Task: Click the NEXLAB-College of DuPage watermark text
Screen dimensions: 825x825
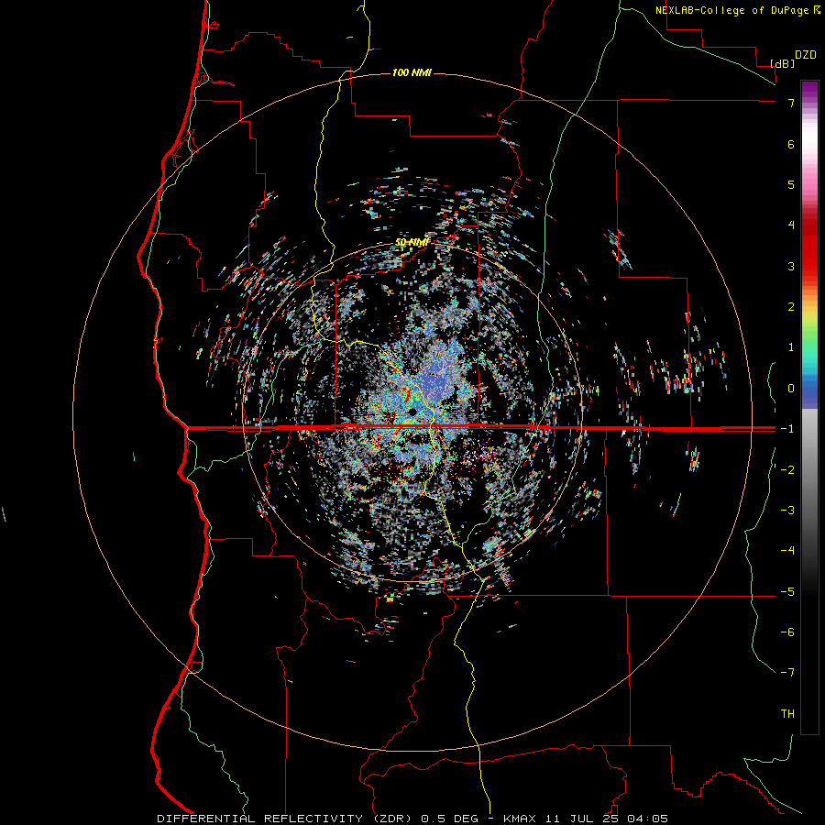Action: pos(731,10)
